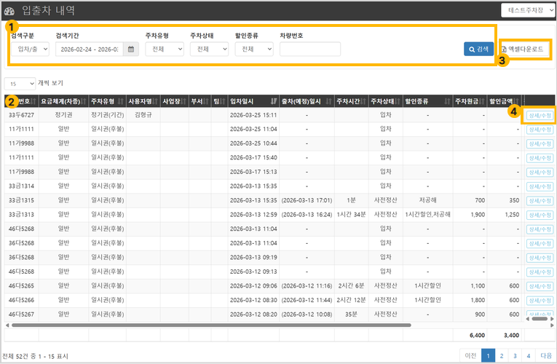
Task: Expand the 검색구분 입차/출 dropdown
Action: tap(30, 49)
